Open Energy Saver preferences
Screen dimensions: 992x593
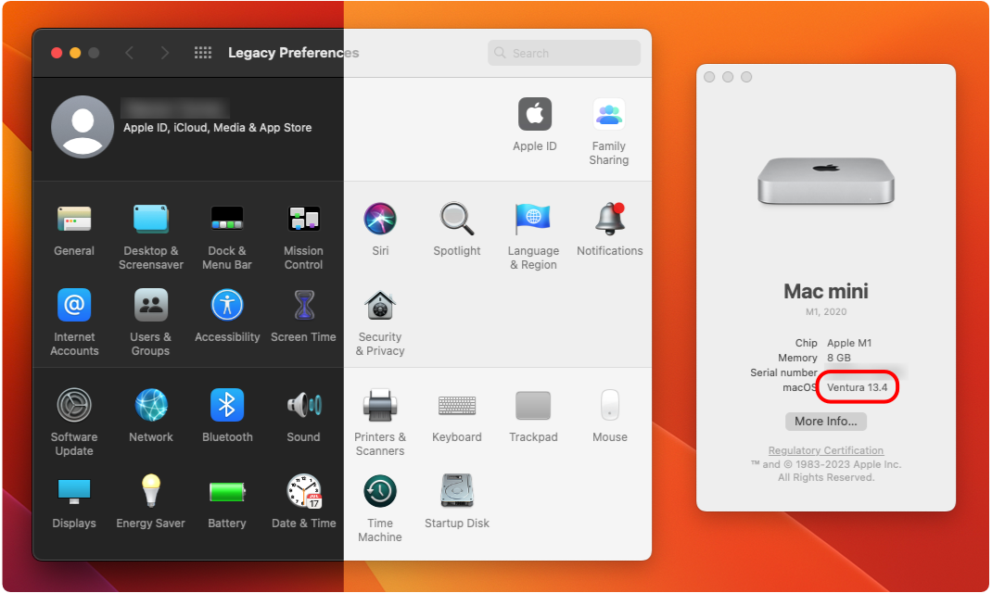pos(150,491)
